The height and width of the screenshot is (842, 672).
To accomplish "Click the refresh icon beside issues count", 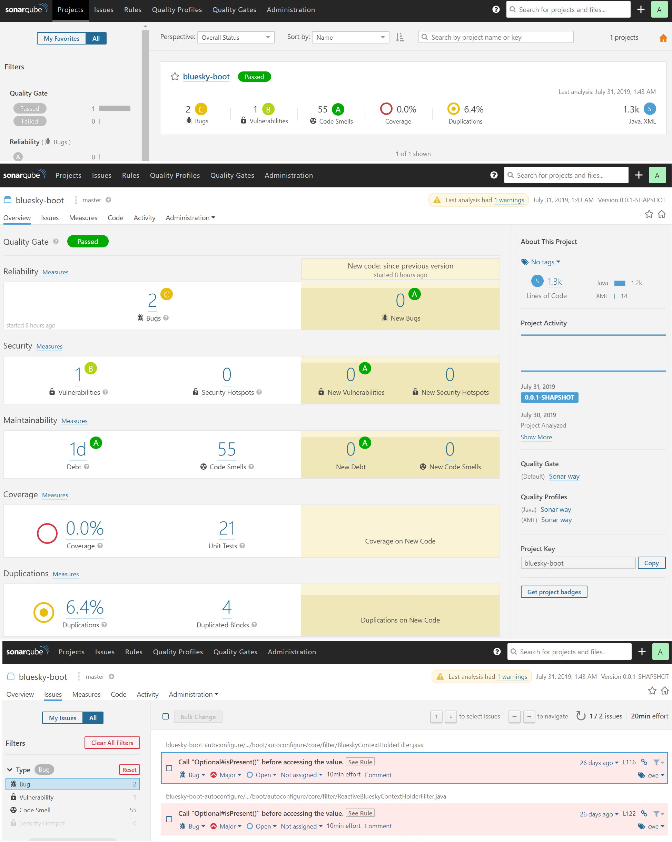I will tap(581, 716).
